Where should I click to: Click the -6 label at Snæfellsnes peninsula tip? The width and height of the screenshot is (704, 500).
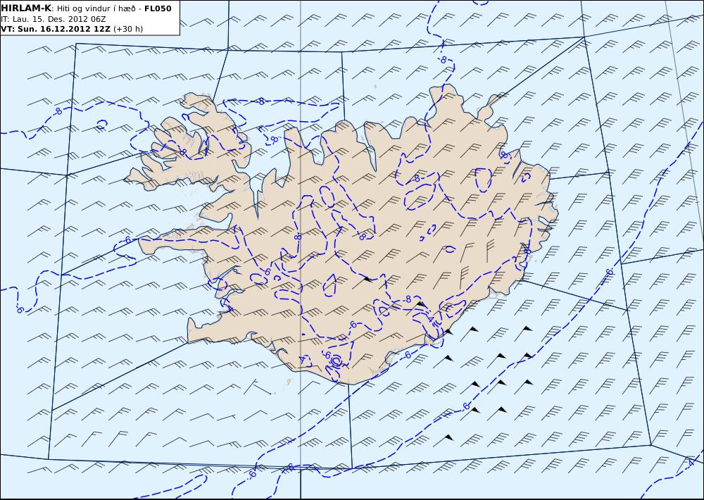(127, 240)
